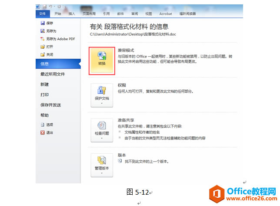
Task: Click the 文档属性和作者的姓名 bullet item
Action: click(x=142, y=132)
